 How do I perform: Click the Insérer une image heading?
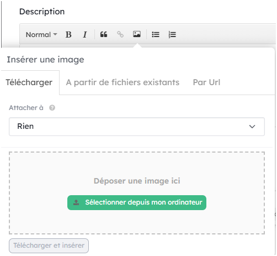45,60
